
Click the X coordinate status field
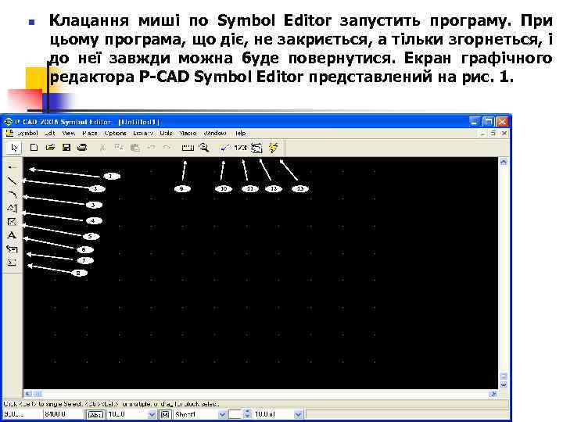(x=21, y=414)
